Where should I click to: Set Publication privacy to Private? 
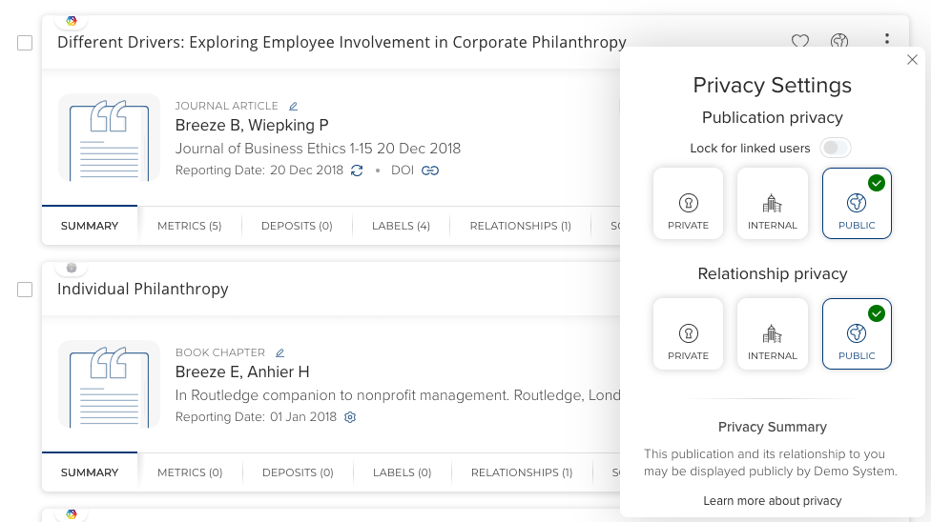tap(689, 203)
